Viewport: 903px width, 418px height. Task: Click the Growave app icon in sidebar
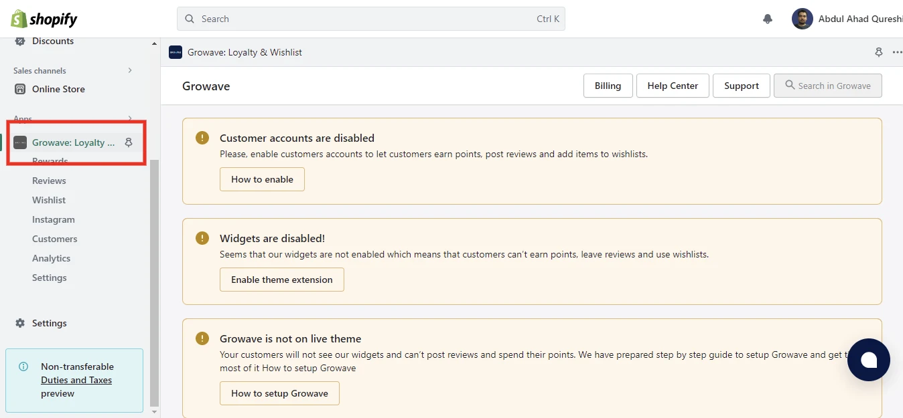pos(20,142)
